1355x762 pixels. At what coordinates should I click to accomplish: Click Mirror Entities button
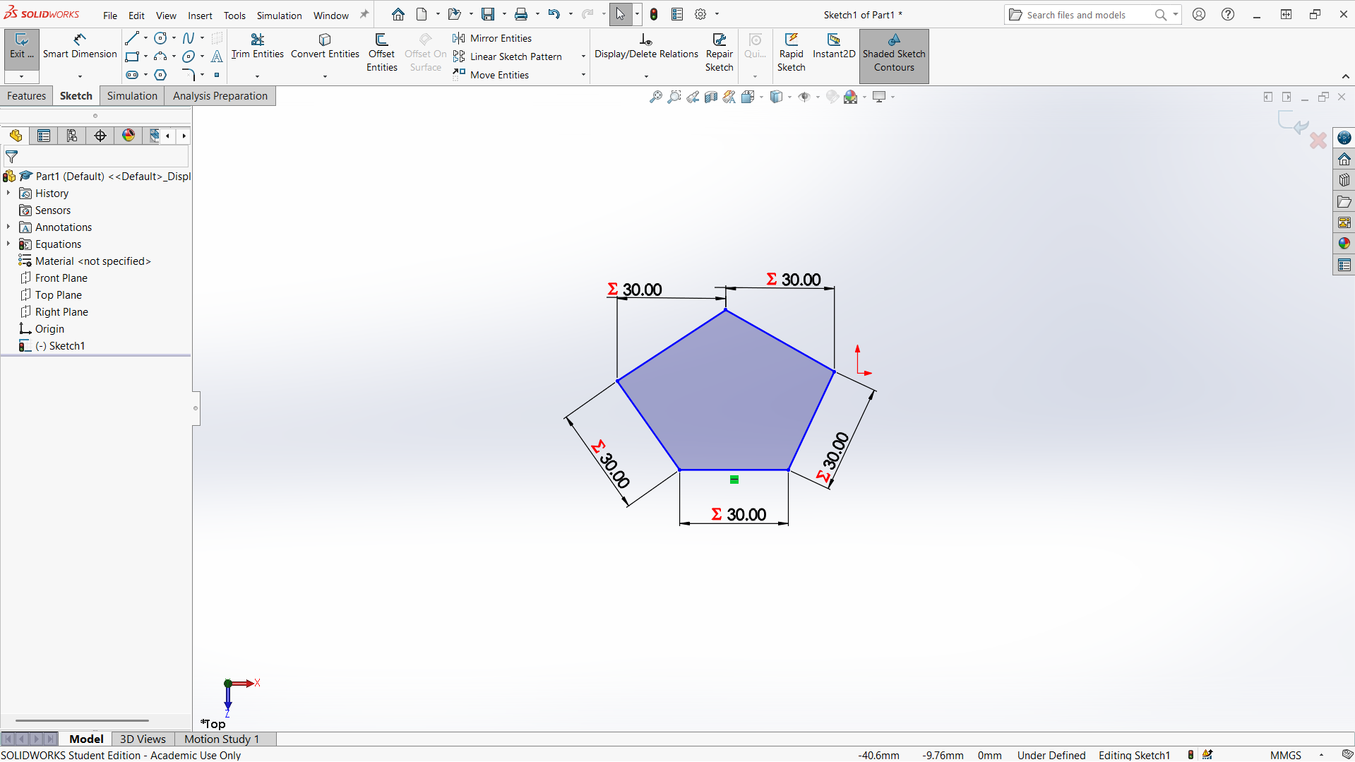(493, 38)
